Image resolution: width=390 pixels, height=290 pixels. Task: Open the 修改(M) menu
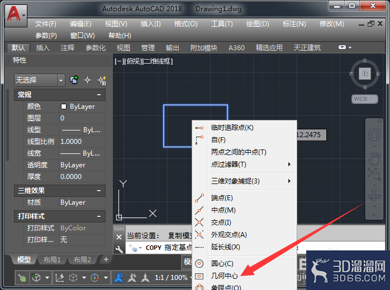tap(331, 24)
